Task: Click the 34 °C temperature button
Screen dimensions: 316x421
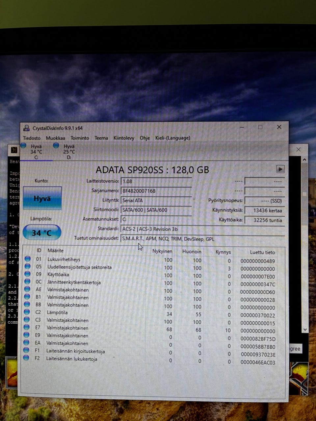Action: click(x=42, y=233)
